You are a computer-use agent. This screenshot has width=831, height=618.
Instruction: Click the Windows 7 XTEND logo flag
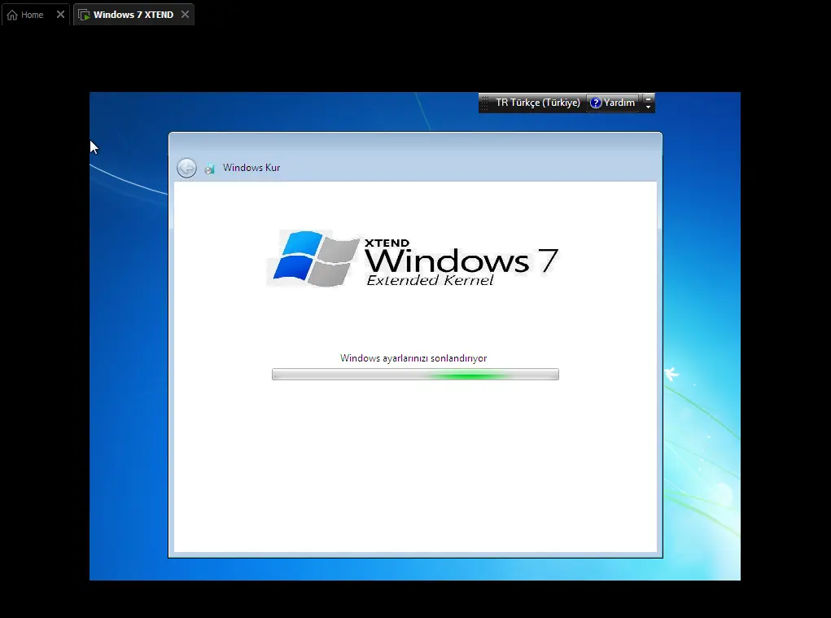[x=316, y=259]
